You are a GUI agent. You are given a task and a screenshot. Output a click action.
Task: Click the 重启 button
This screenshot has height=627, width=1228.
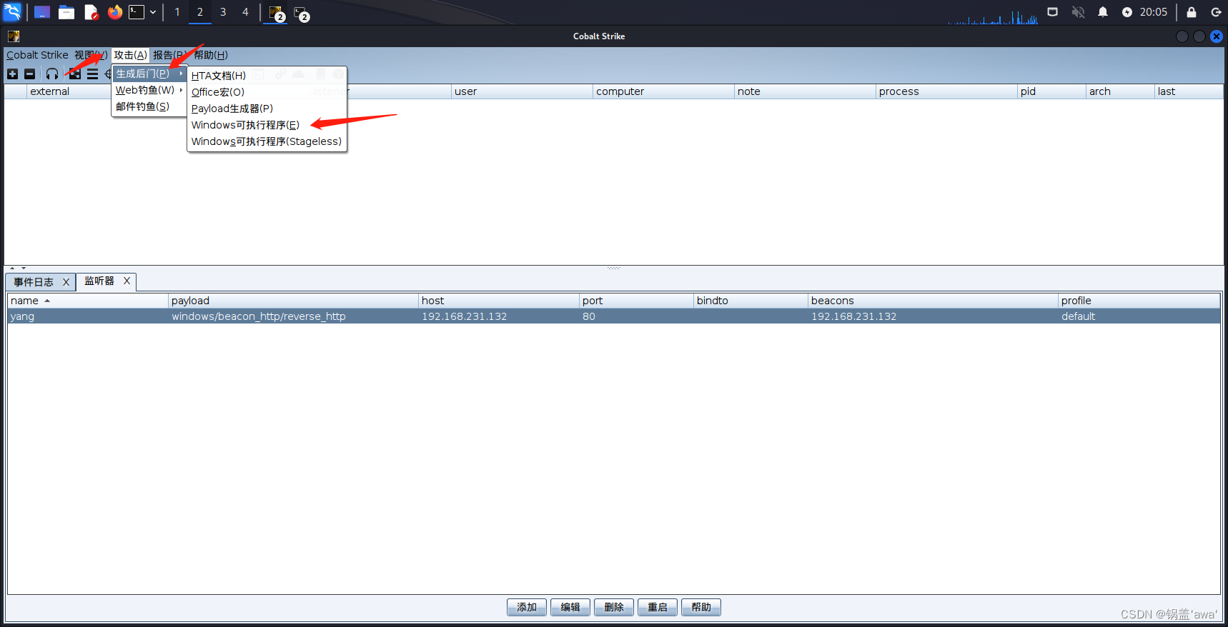pos(658,607)
